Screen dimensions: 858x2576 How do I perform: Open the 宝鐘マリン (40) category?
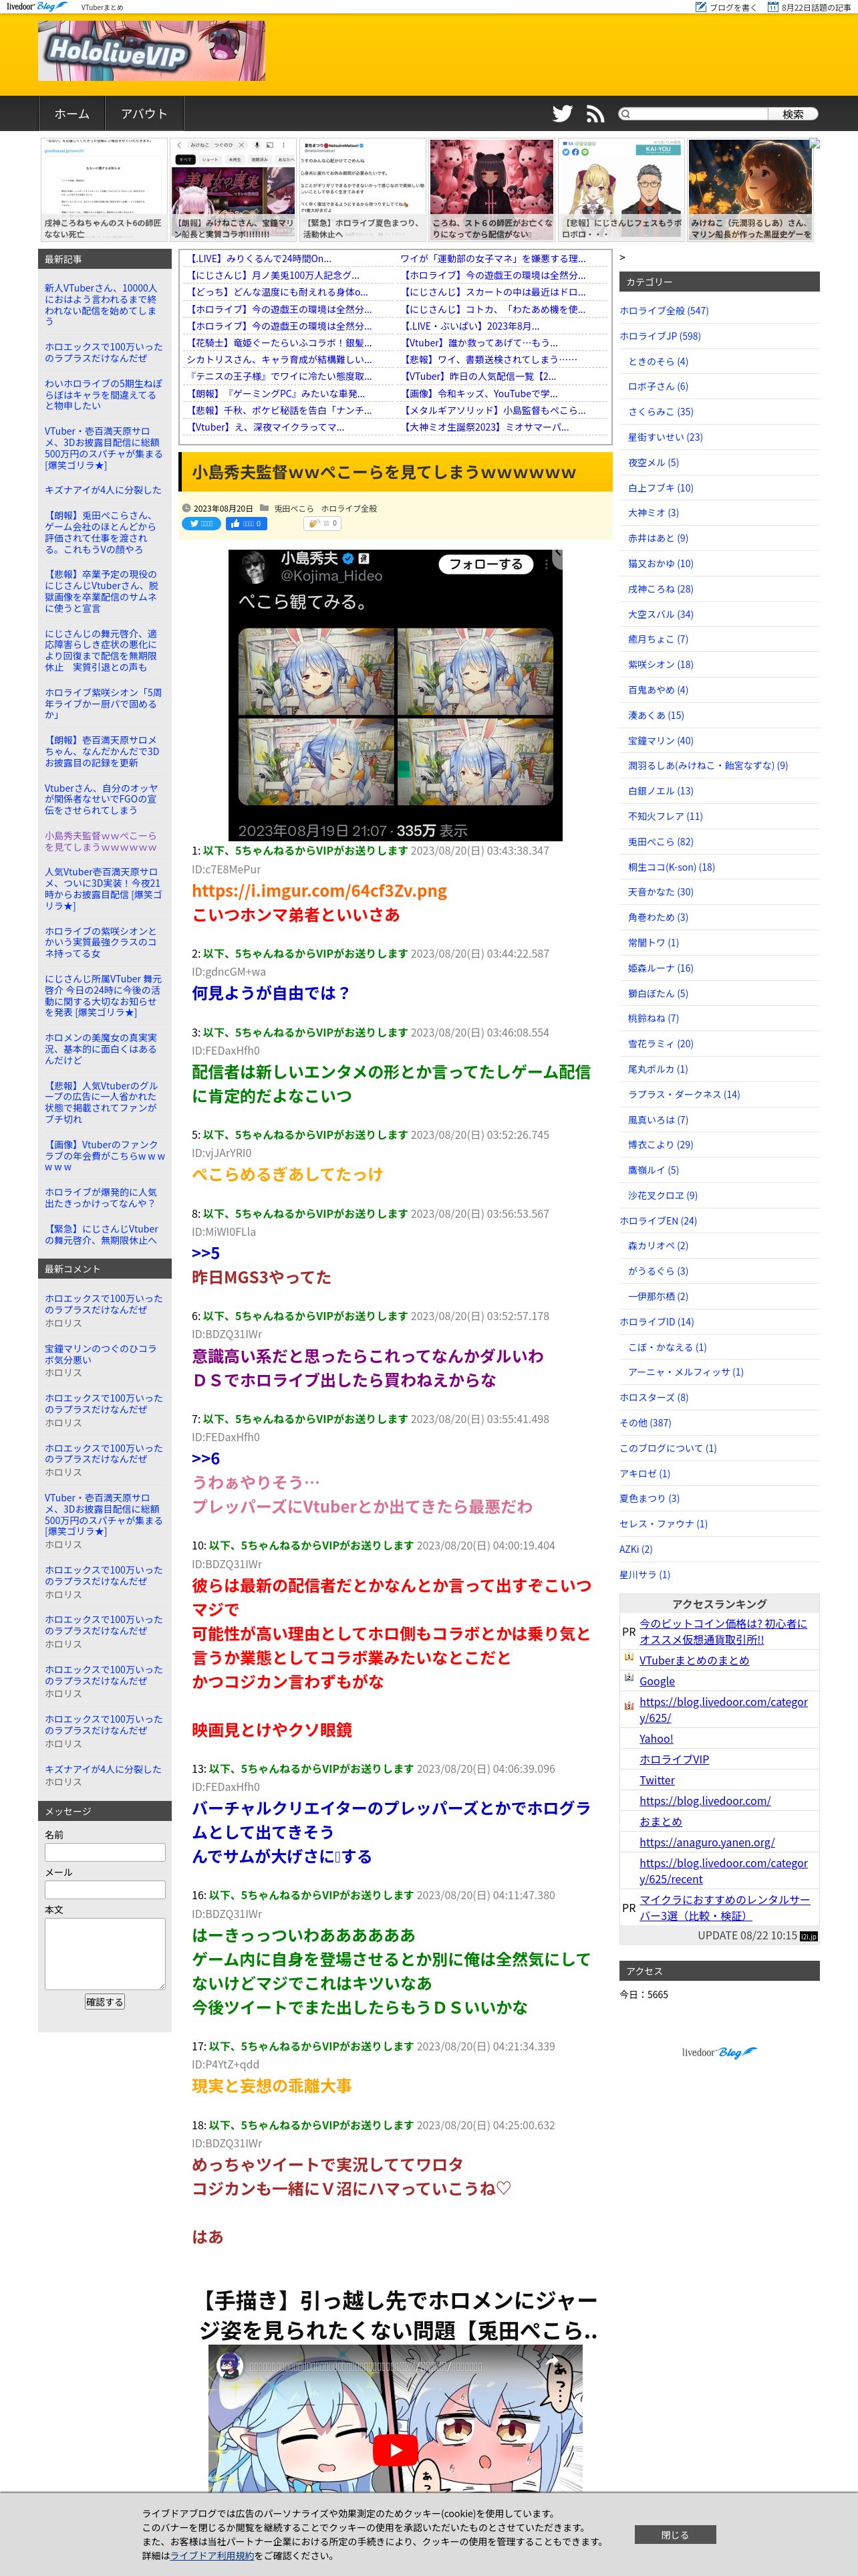click(x=660, y=741)
